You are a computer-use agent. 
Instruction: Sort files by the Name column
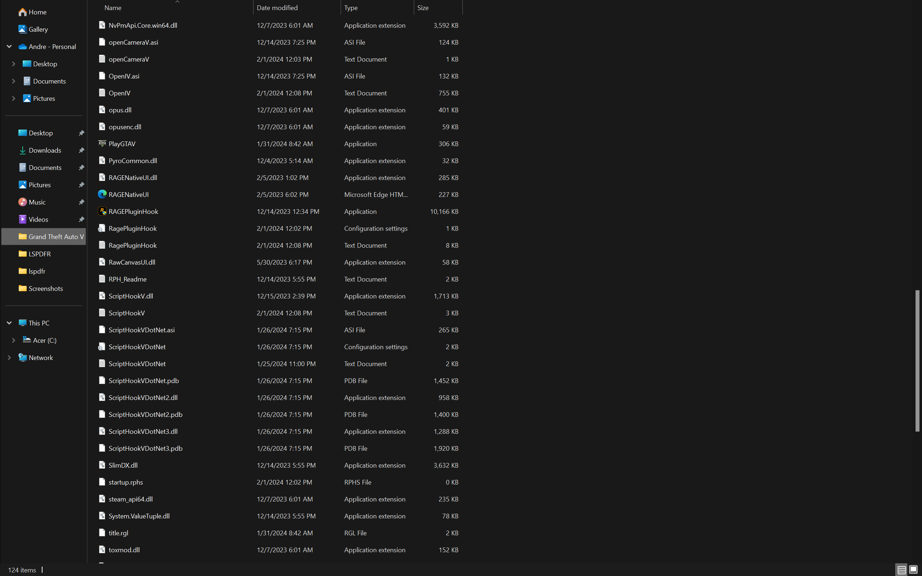click(x=113, y=8)
